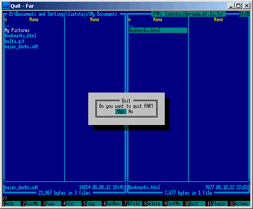Click the Far icon in the title bar
253x209 pixels.
(x=6, y=6)
